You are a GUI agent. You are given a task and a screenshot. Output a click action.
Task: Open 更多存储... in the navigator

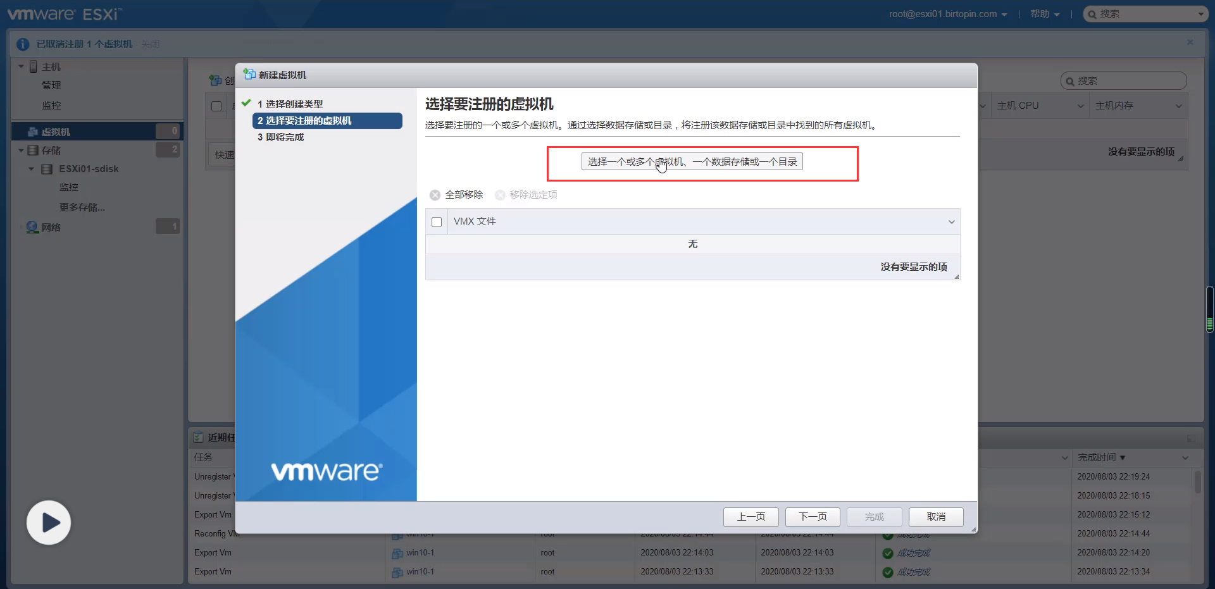click(x=82, y=208)
